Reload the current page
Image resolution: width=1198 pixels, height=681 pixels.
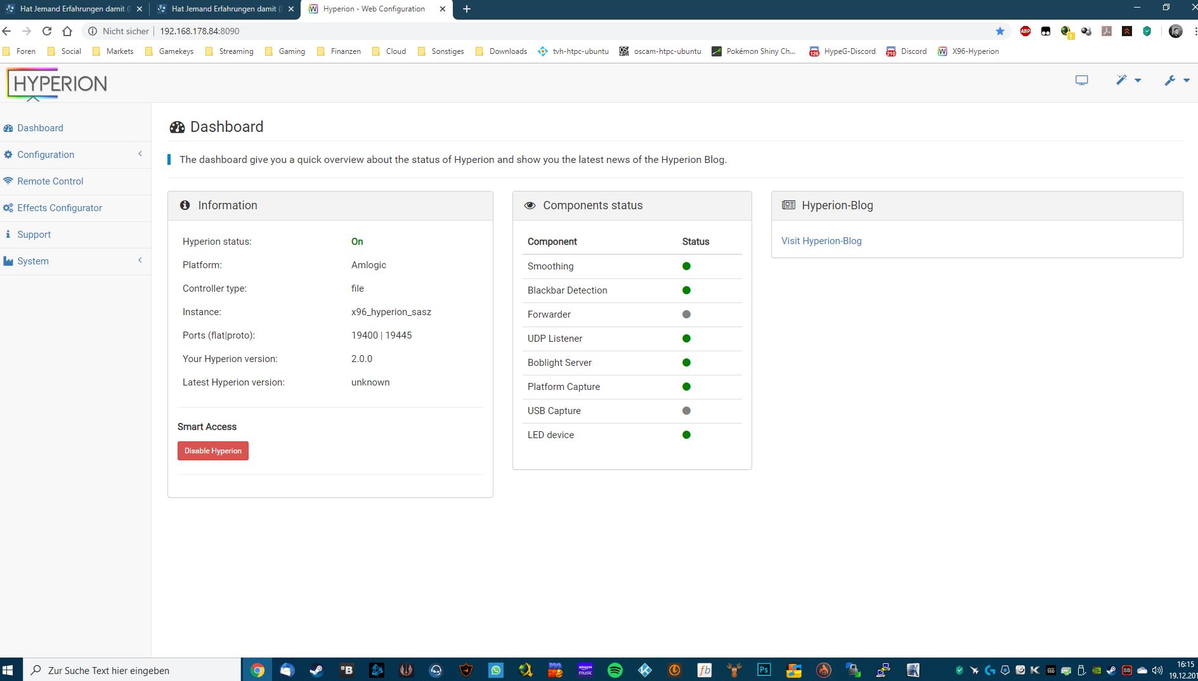coord(47,31)
